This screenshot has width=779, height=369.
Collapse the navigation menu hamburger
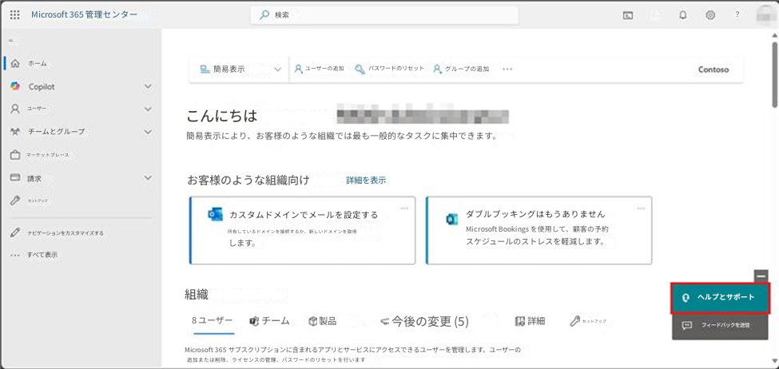pyautogui.click(x=11, y=40)
